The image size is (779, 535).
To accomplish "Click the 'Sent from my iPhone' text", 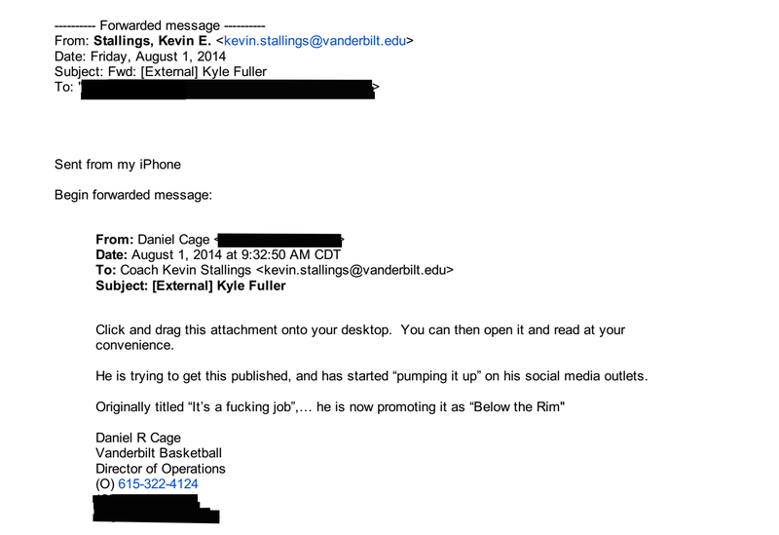I will pyautogui.click(x=118, y=165).
